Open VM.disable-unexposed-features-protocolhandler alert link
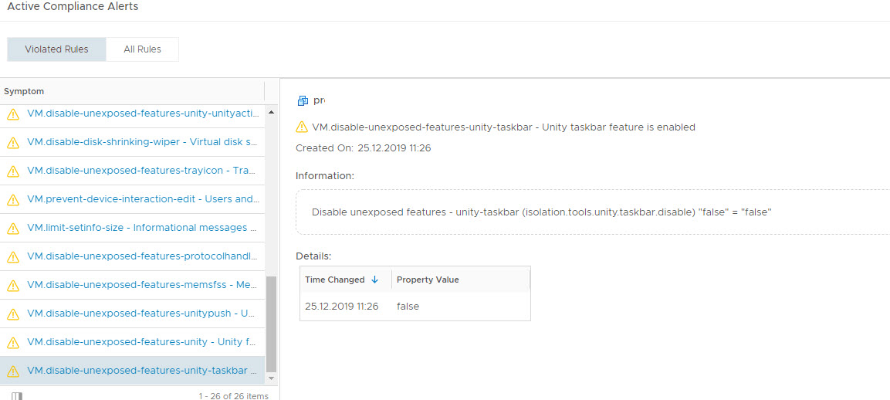The image size is (890, 400). [142, 256]
